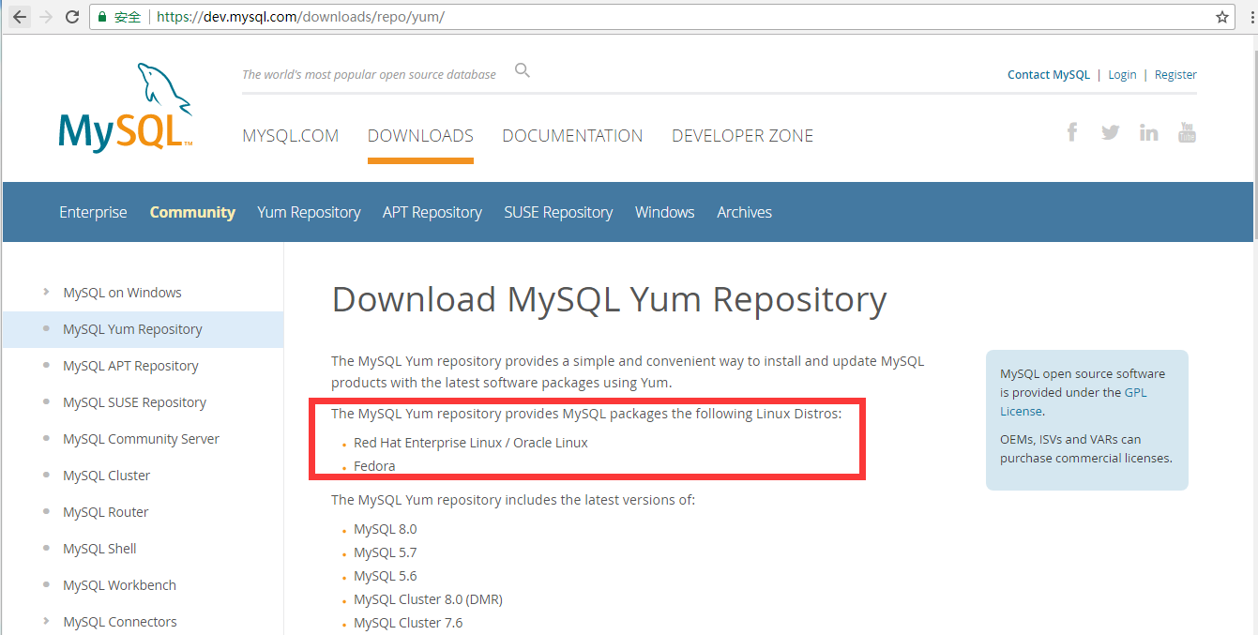The width and height of the screenshot is (1258, 635).
Task: Open MySQL Cluster sidebar item
Action: point(106,476)
